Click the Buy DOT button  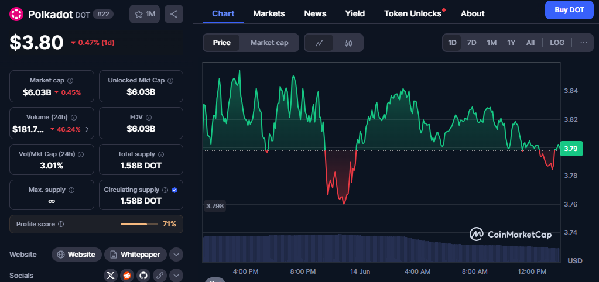pyautogui.click(x=569, y=10)
